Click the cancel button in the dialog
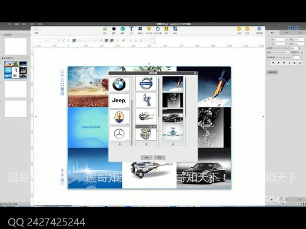Image resolution: width=306 pixels, height=229 pixels. click(x=159, y=157)
